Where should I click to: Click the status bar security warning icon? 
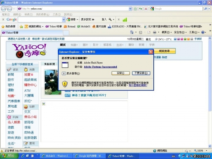[2, 151]
